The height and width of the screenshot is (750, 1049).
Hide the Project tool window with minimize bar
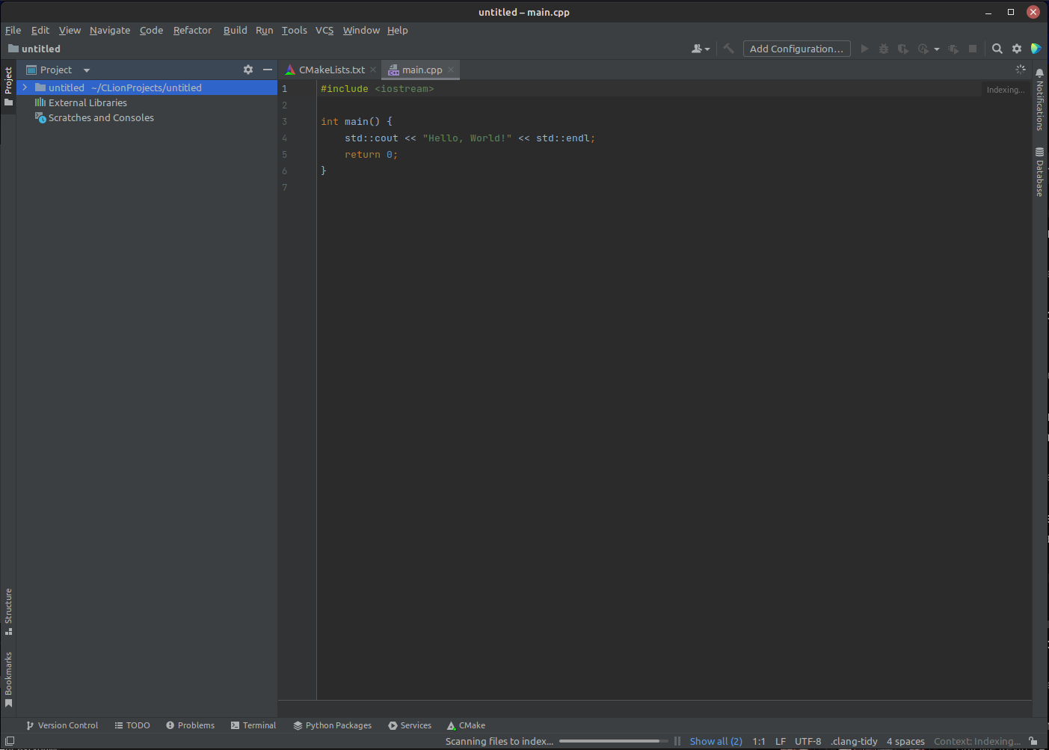[x=267, y=70]
